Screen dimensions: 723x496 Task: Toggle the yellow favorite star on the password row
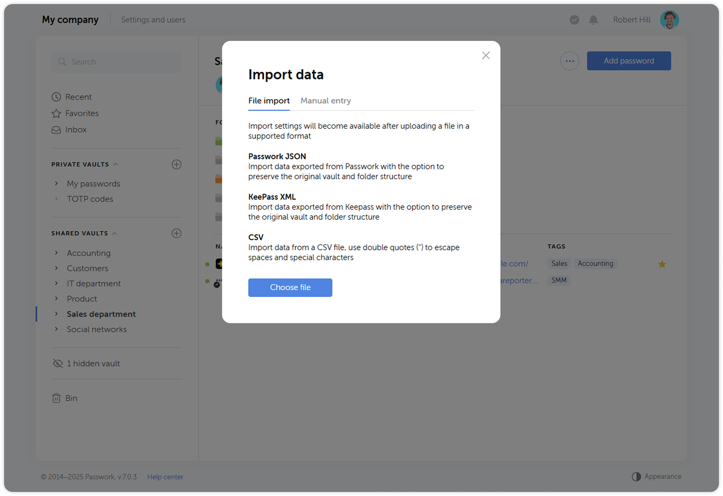[662, 264]
